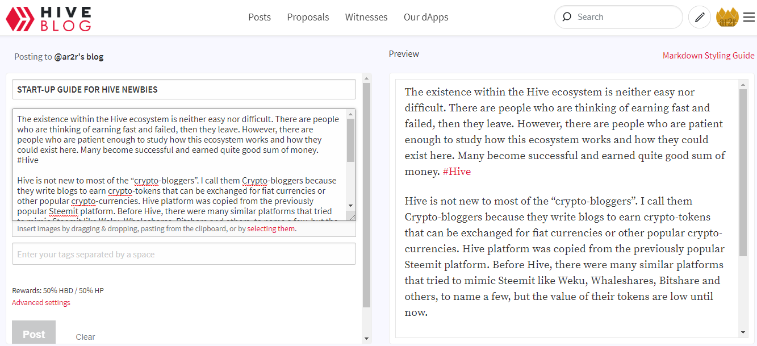The image size is (757, 346).
Task: Click the Post button
Action: [x=34, y=334]
